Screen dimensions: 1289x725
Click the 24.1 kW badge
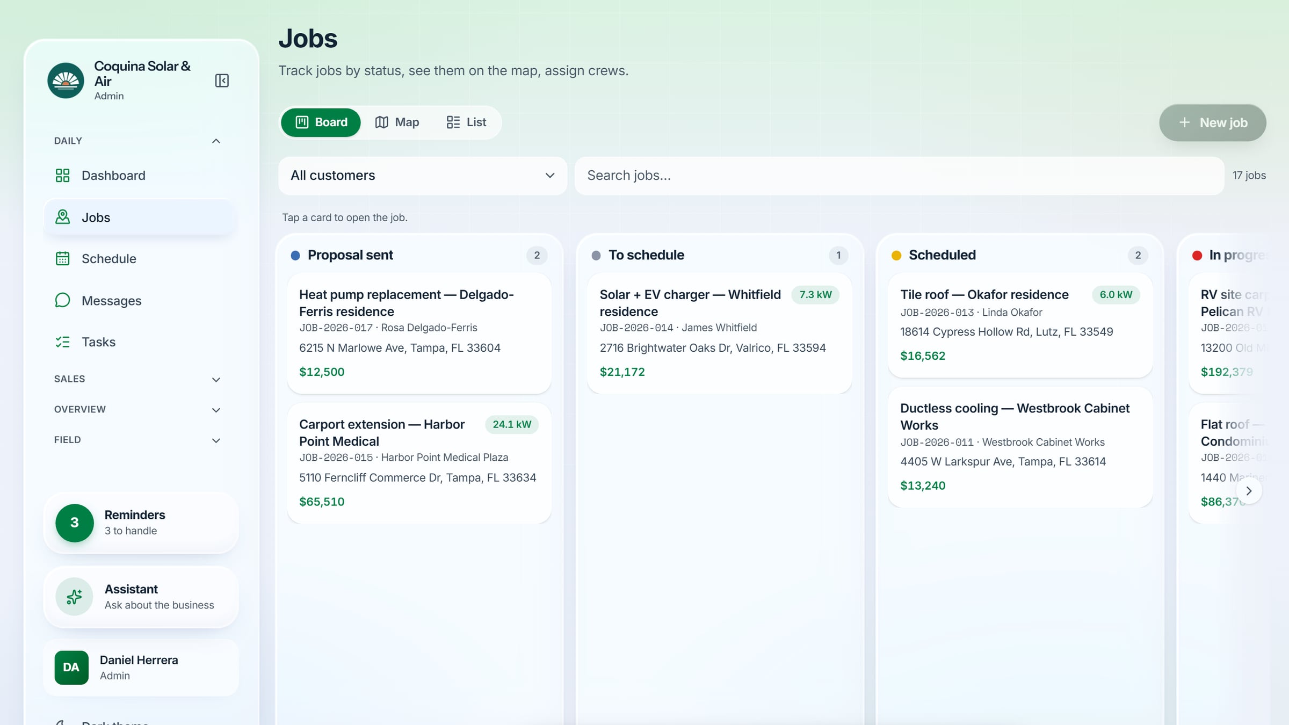coord(512,424)
